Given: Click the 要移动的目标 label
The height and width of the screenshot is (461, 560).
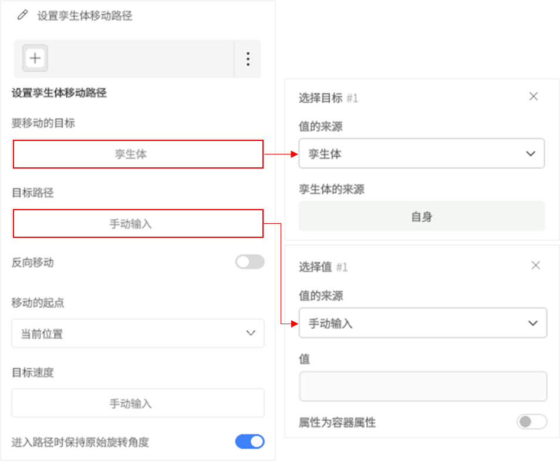Looking at the screenshot, I should [x=43, y=123].
